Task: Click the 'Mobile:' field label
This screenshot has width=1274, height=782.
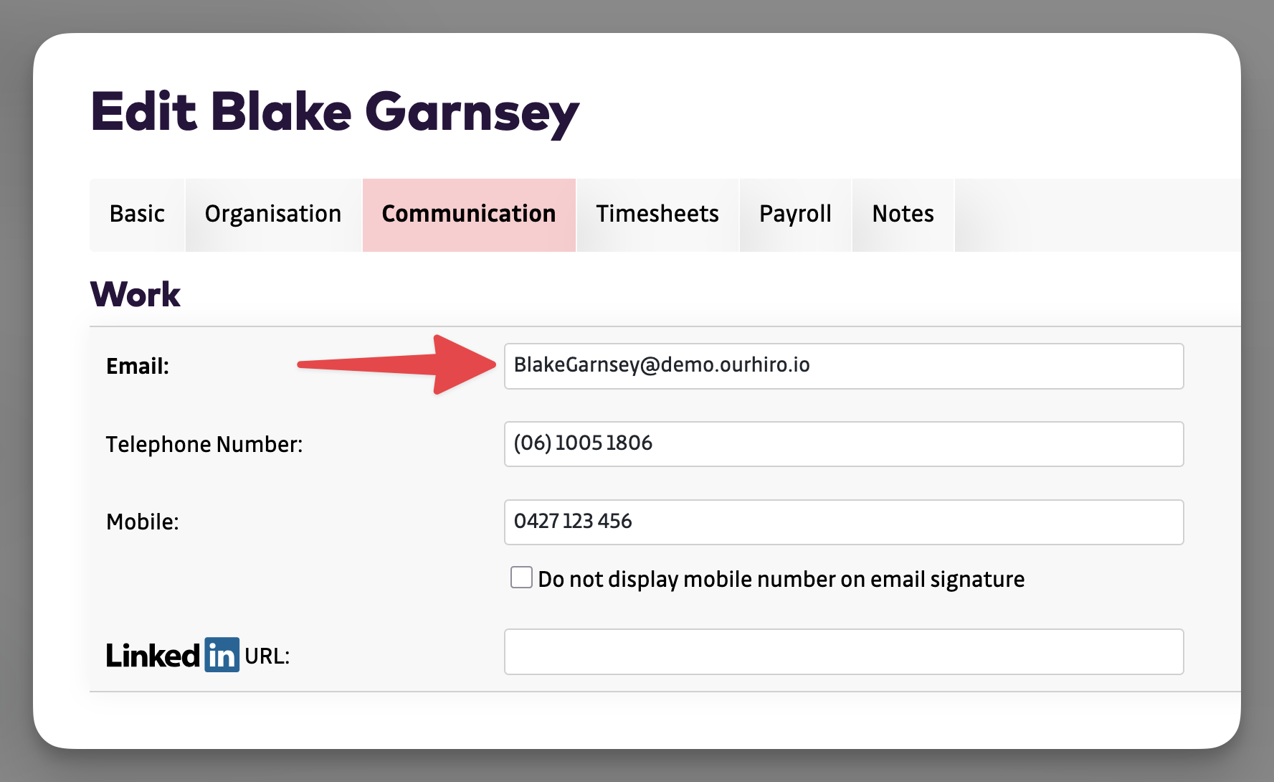Action: tap(143, 522)
